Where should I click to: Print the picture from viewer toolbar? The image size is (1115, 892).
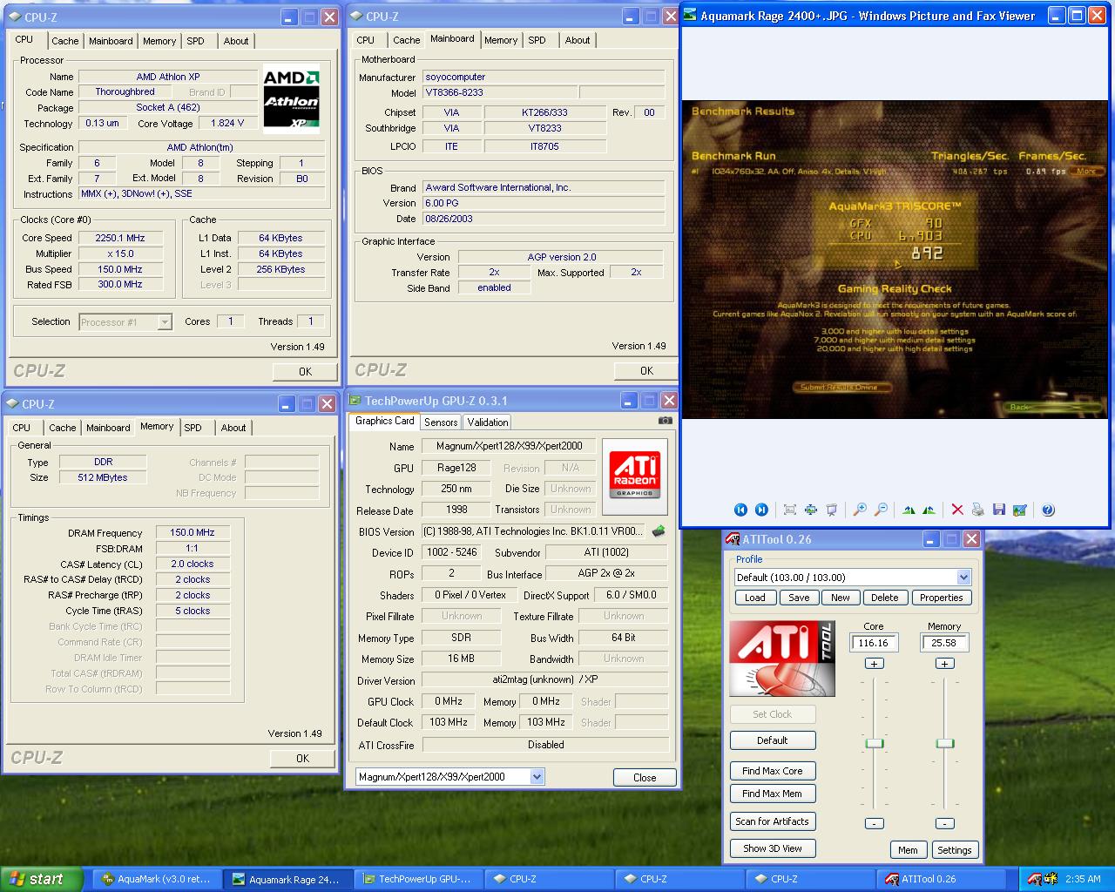(x=977, y=510)
